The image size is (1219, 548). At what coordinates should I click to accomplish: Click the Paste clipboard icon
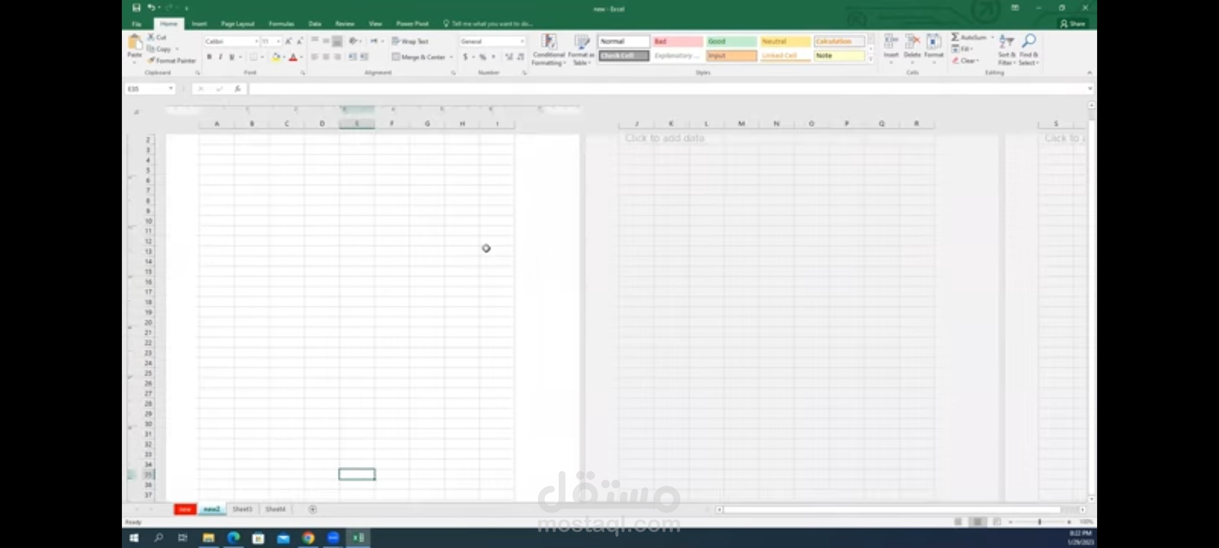point(135,43)
